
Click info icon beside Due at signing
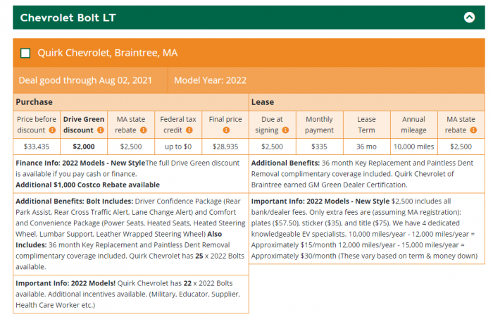[x=285, y=130]
